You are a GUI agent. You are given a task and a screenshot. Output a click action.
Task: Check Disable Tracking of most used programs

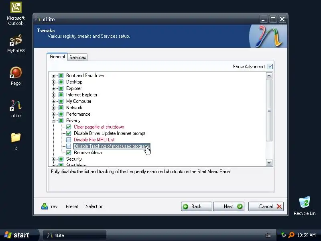click(69, 146)
